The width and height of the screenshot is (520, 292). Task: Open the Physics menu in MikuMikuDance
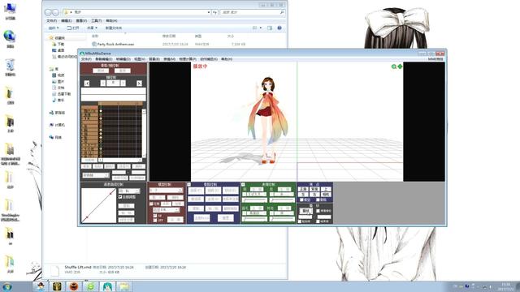(188, 59)
